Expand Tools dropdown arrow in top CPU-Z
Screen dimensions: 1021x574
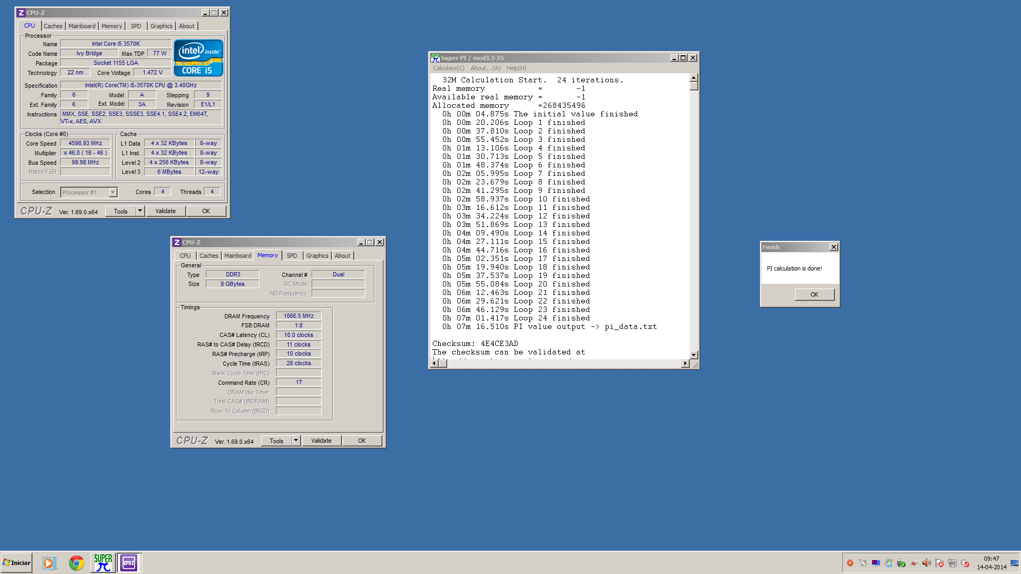click(x=140, y=211)
